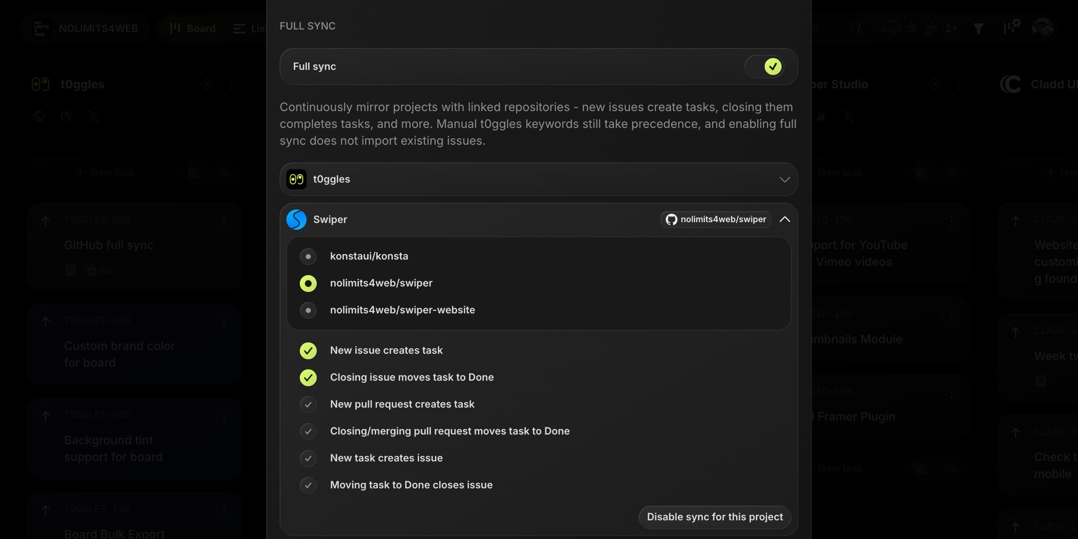
Task: Uncheck Closing issue moves task to Done
Action: pyautogui.click(x=308, y=377)
